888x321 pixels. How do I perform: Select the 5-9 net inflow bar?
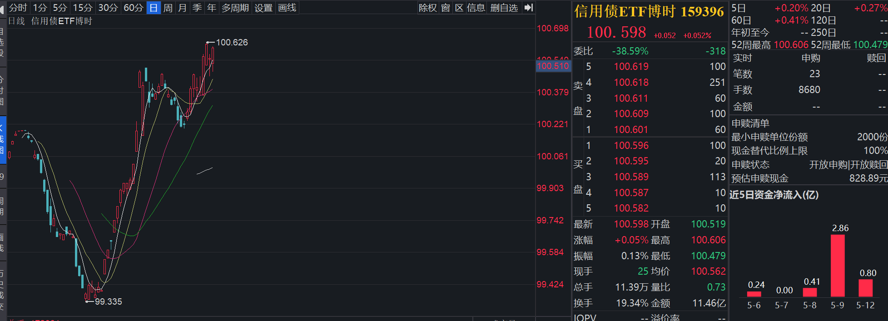[838, 266]
